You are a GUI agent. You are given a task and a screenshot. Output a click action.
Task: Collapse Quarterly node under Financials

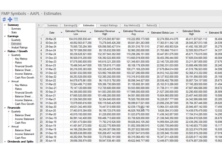click(x=9, y=112)
